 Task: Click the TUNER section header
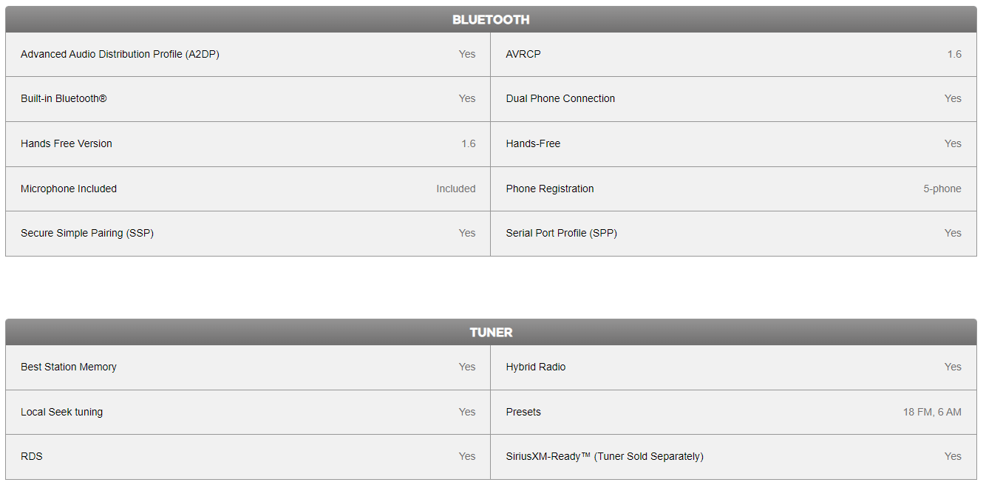point(491,333)
